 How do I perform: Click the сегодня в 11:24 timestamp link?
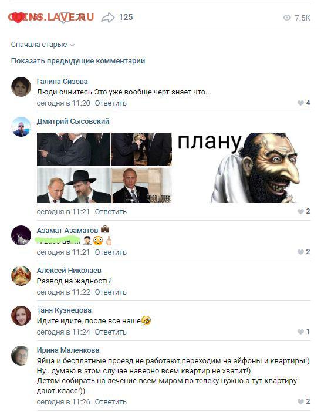pyautogui.click(x=63, y=332)
